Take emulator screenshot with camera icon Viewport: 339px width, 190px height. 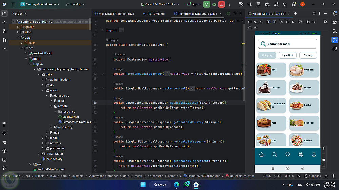(308, 22)
